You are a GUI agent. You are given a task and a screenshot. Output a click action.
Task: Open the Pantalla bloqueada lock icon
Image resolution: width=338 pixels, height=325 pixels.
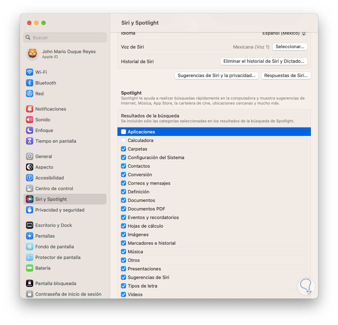pos(30,283)
